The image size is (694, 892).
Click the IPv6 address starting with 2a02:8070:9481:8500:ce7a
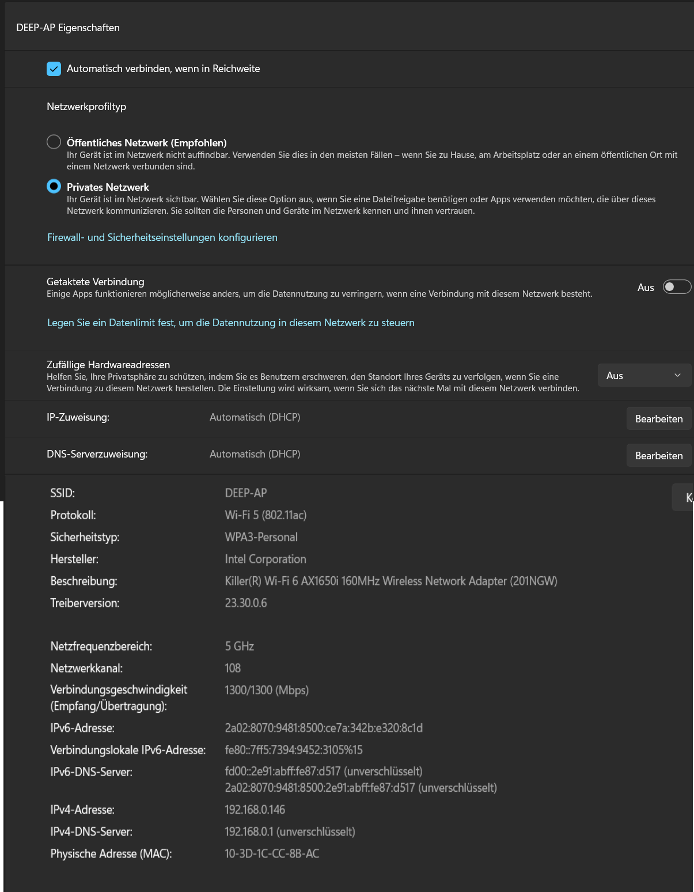pos(324,728)
